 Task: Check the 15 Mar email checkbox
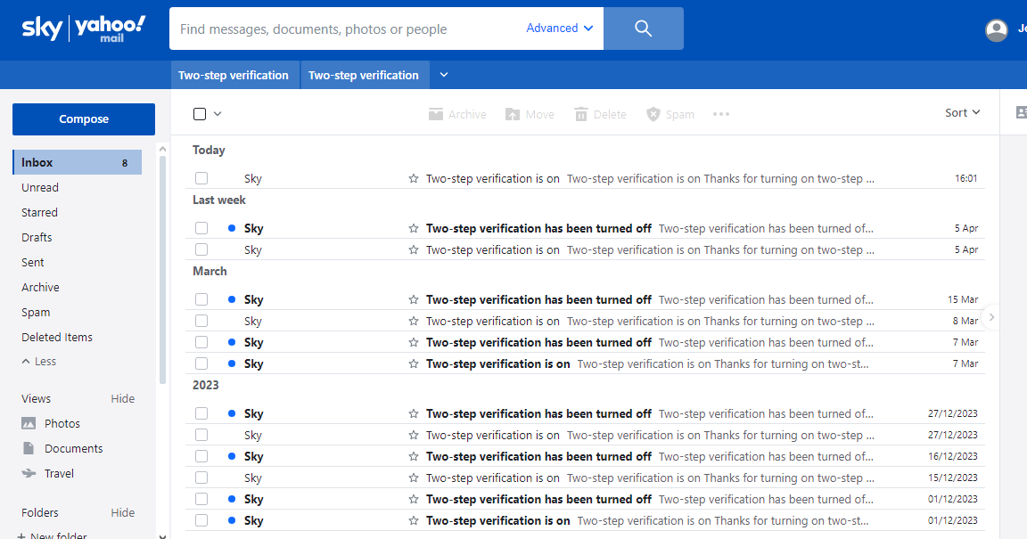click(x=201, y=299)
